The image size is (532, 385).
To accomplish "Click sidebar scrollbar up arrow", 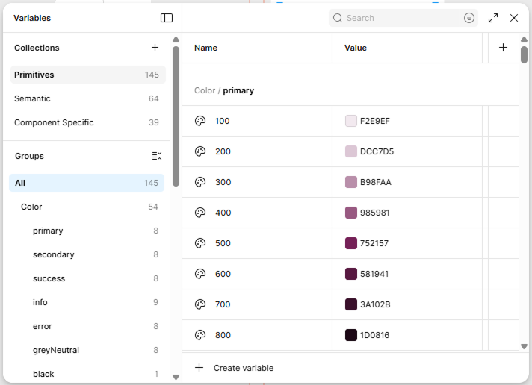I will pos(176,40).
